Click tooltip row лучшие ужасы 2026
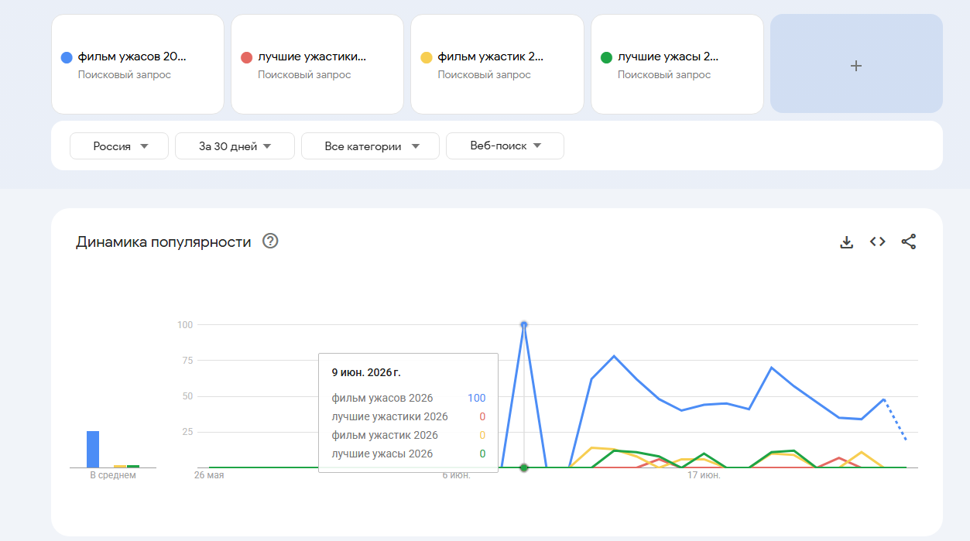This screenshot has height=541, width=970. tap(408, 454)
